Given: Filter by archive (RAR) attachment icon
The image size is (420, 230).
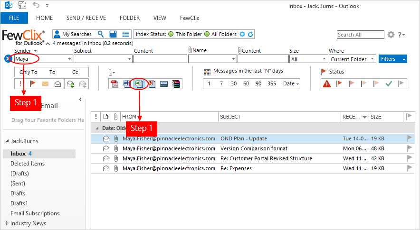Looking at the screenshot, I should (176, 84).
